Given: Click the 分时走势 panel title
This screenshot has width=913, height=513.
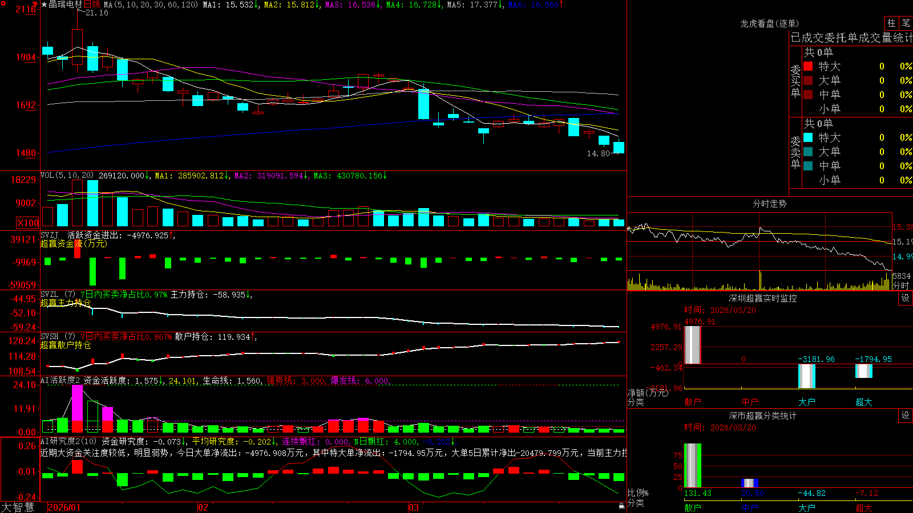Looking at the screenshot, I should coord(770,203).
